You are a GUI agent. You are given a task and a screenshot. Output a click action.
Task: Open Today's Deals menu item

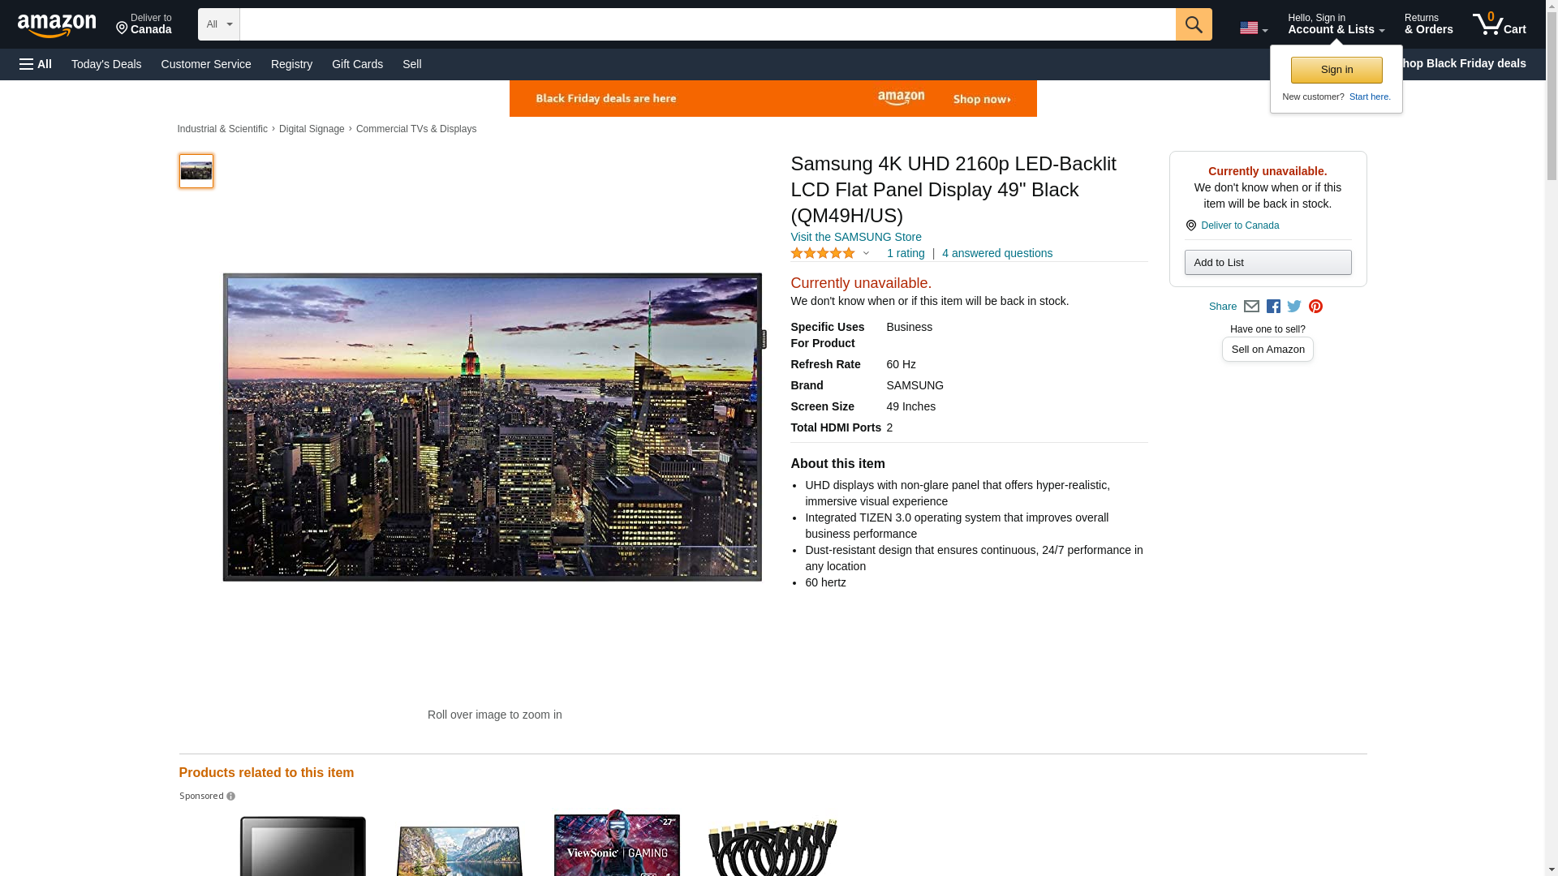(106, 64)
